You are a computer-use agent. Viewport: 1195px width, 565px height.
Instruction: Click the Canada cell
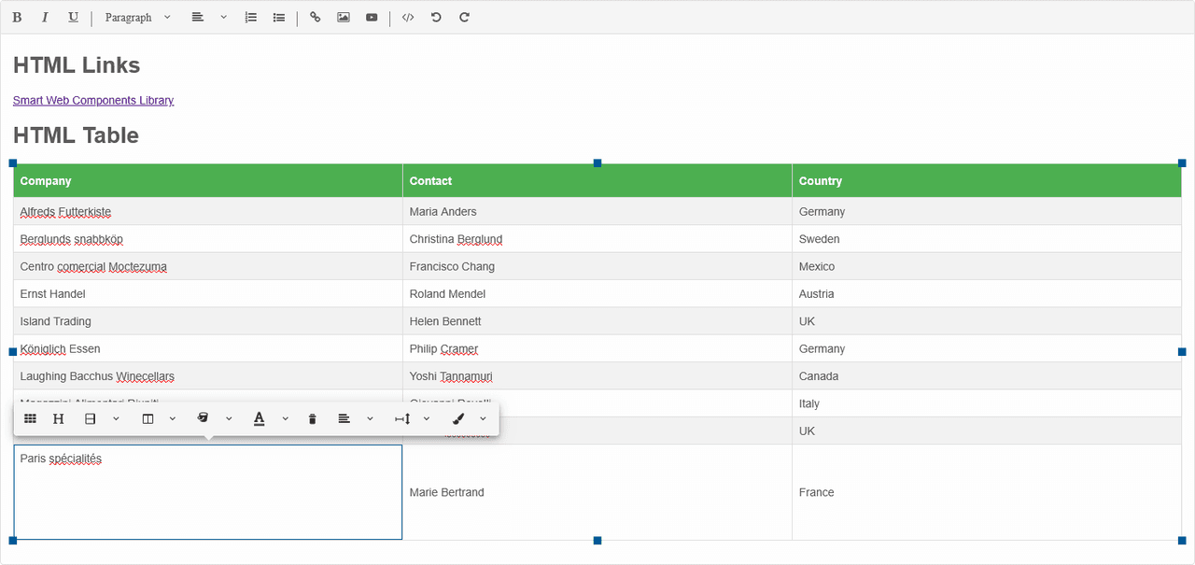click(987, 376)
